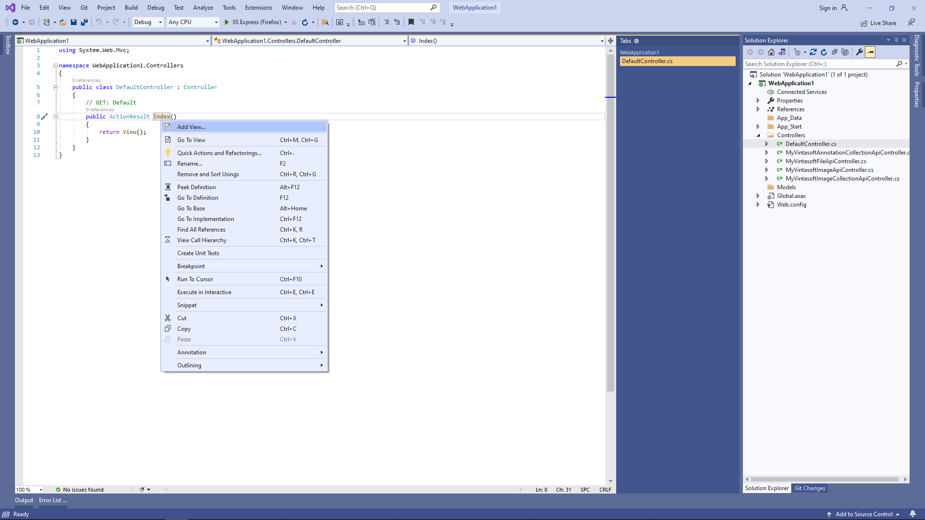Click into Search Solution Explorer field
The image size is (925, 520).
click(x=819, y=64)
